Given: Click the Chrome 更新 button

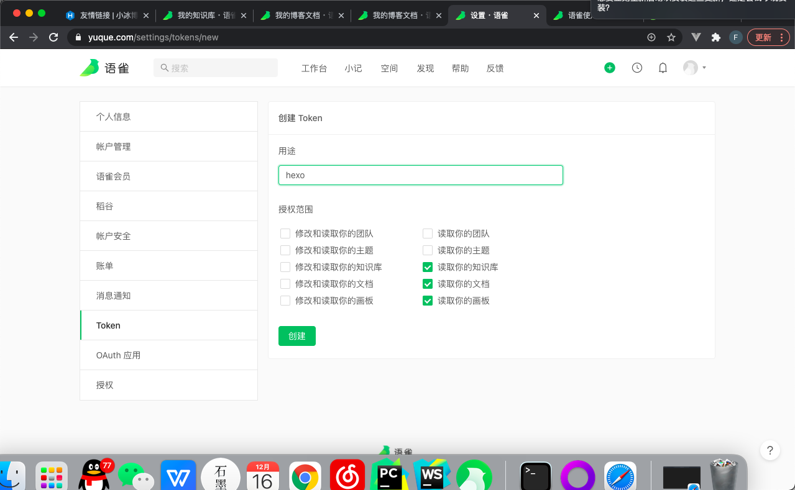Looking at the screenshot, I should tap(768, 37).
